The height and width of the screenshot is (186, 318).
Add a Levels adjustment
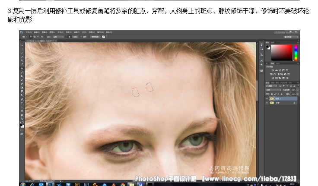pyautogui.click(x=277, y=70)
